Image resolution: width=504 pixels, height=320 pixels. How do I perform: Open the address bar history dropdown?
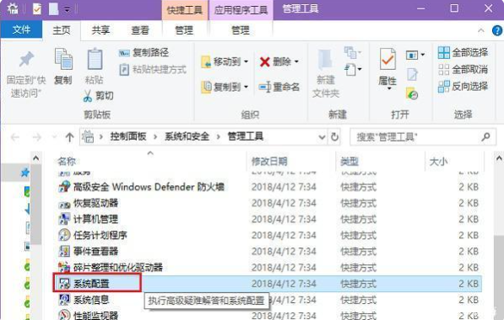pos(322,137)
